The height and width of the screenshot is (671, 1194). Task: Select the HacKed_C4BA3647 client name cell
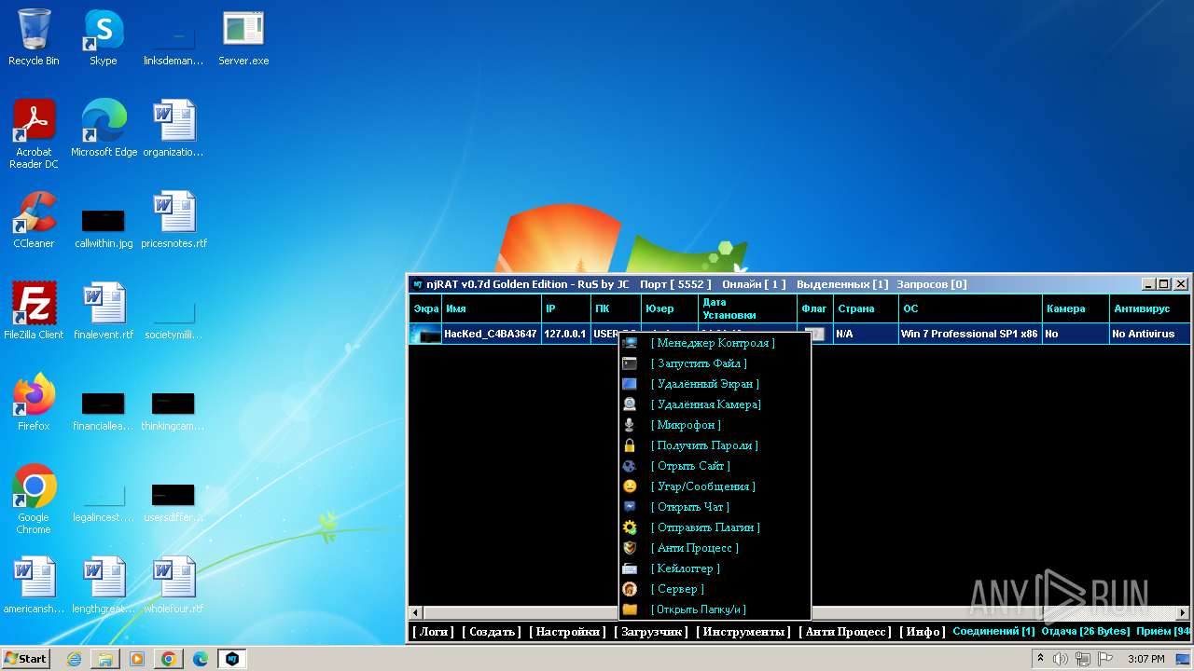[491, 334]
